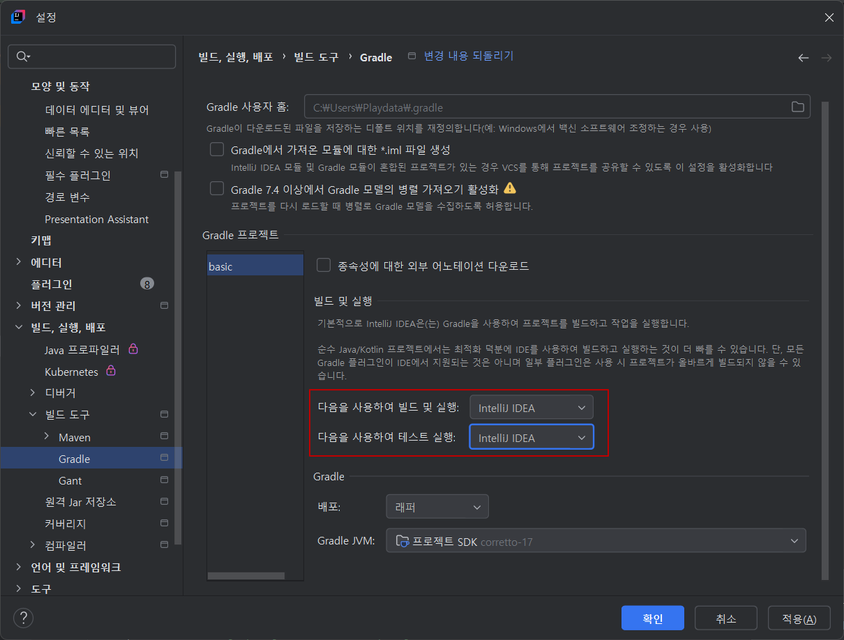Click the forward arrow navigation icon
Screen dimensions: 844x640
[827, 58]
